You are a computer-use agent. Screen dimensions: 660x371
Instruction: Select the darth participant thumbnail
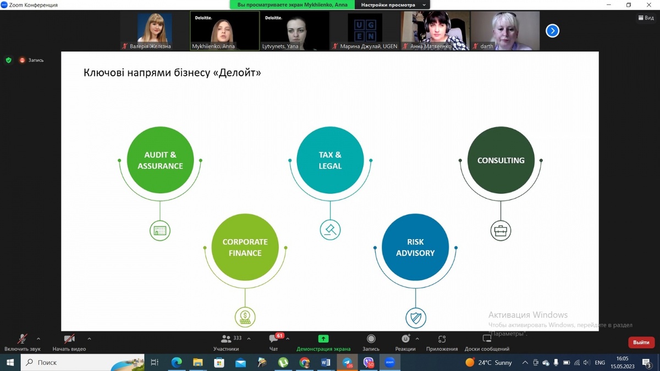point(505,31)
